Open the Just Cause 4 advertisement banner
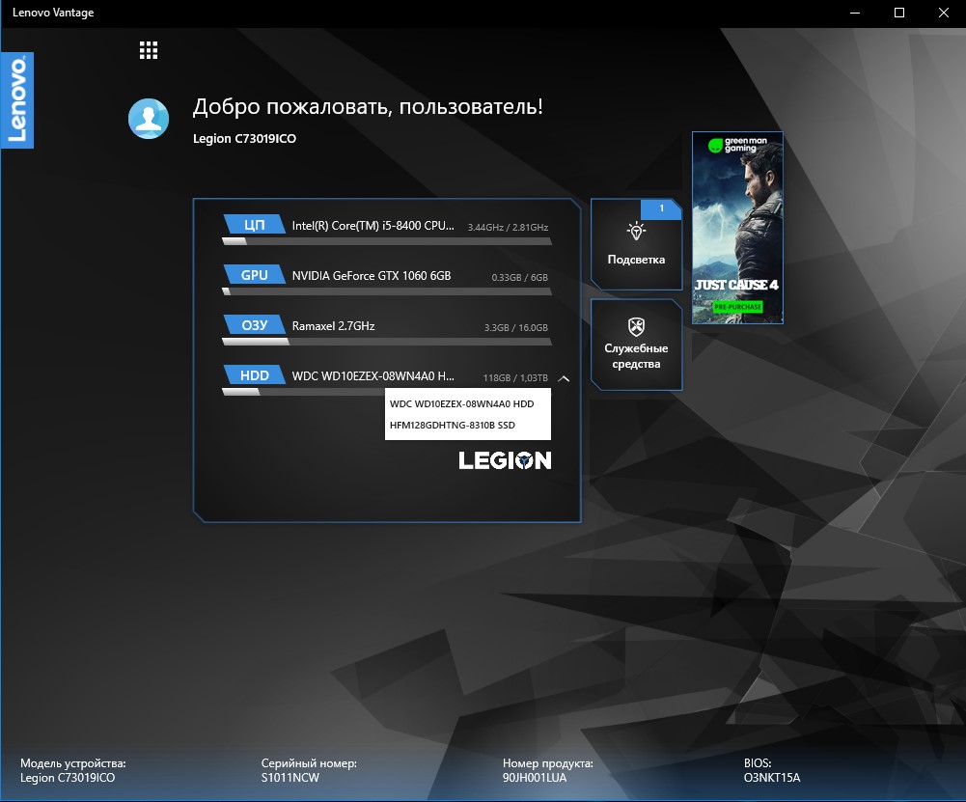 [737, 228]
